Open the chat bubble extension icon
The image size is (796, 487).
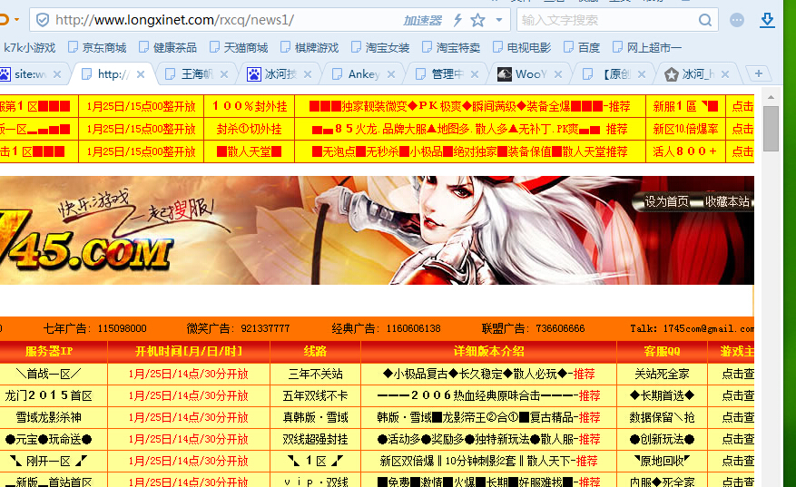(737, 20)
